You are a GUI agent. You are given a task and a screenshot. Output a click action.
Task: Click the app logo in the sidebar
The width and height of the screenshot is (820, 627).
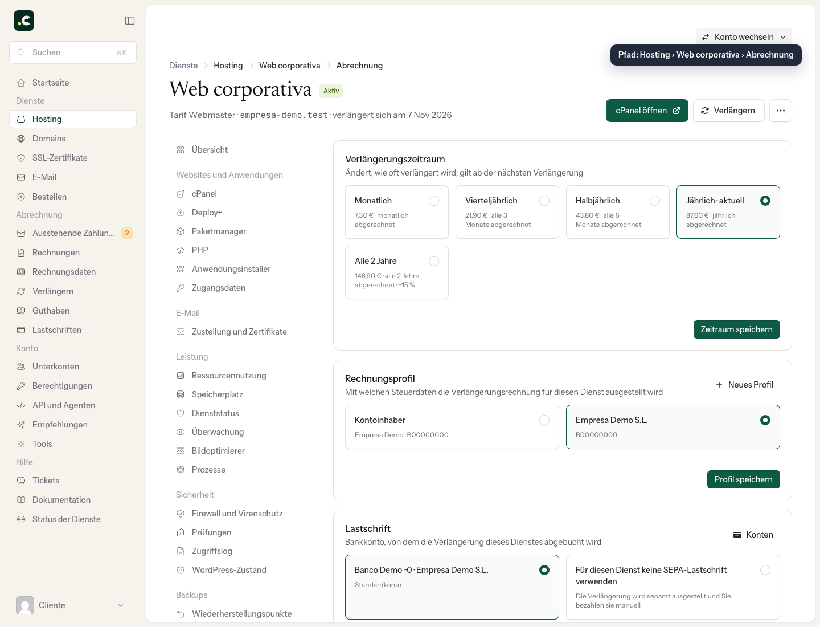(24, 21)
